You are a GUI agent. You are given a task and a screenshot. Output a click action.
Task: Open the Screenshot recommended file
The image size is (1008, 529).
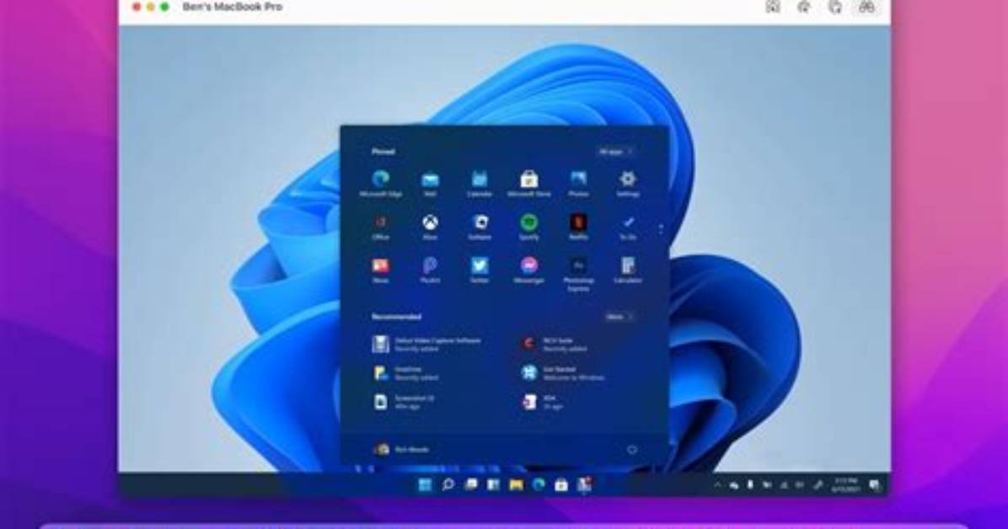[x=405, y=402]
